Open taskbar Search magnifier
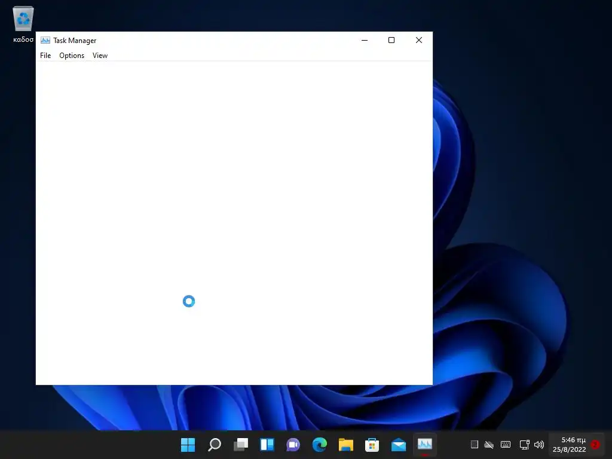 [215, 444]
